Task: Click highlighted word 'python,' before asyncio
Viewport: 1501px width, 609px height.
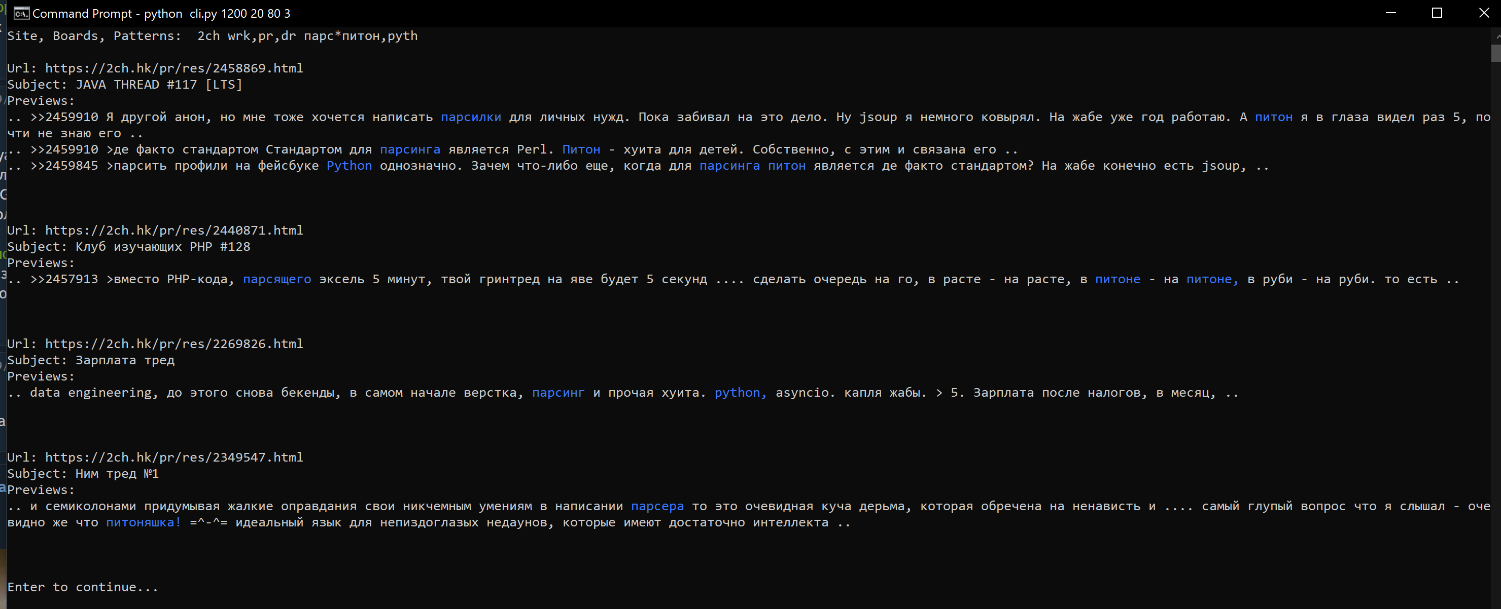Action: click(x=741, y=393)
